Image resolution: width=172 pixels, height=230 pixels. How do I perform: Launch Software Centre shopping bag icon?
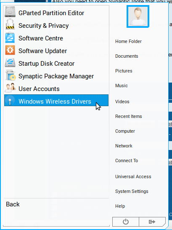pos(10,37)
